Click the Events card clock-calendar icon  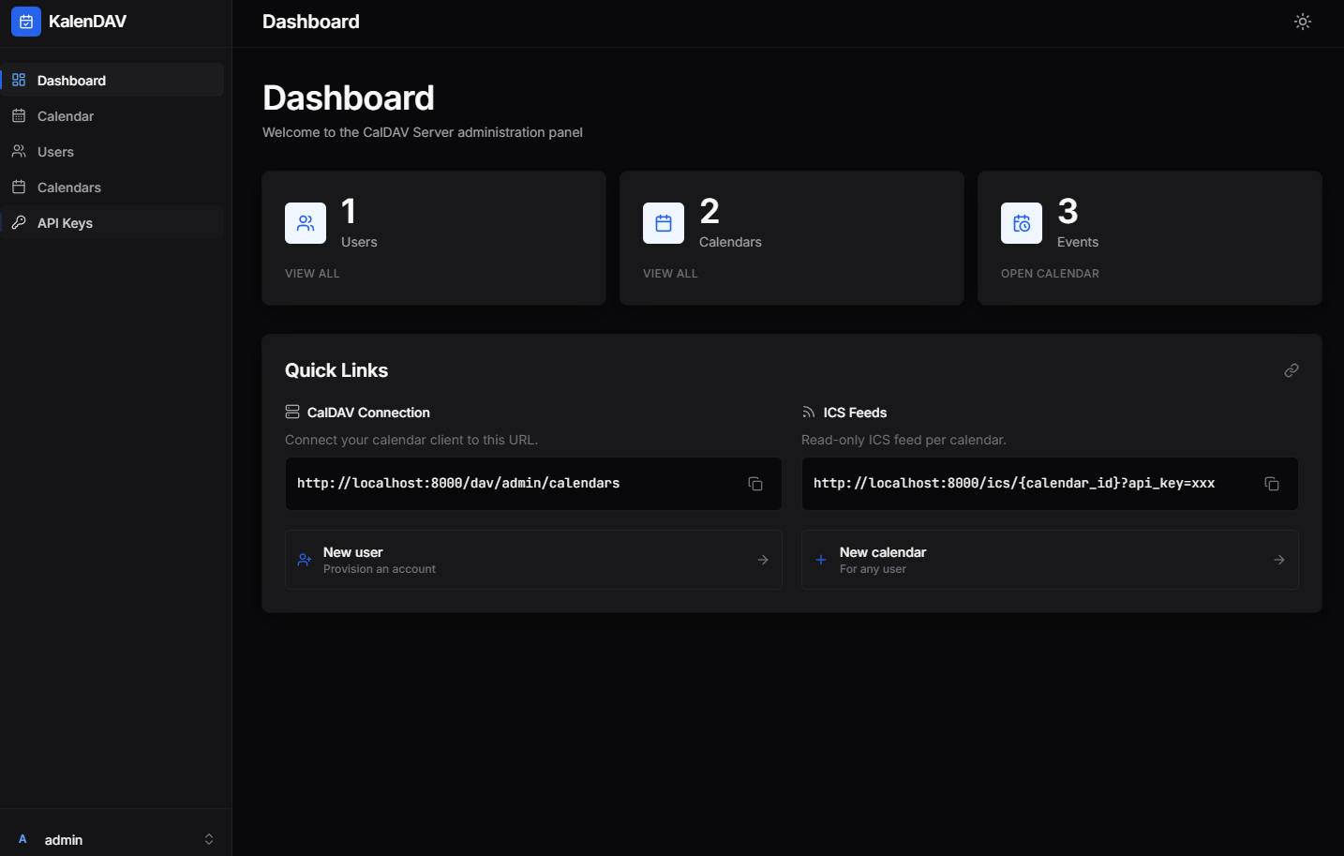(1022, 223)
